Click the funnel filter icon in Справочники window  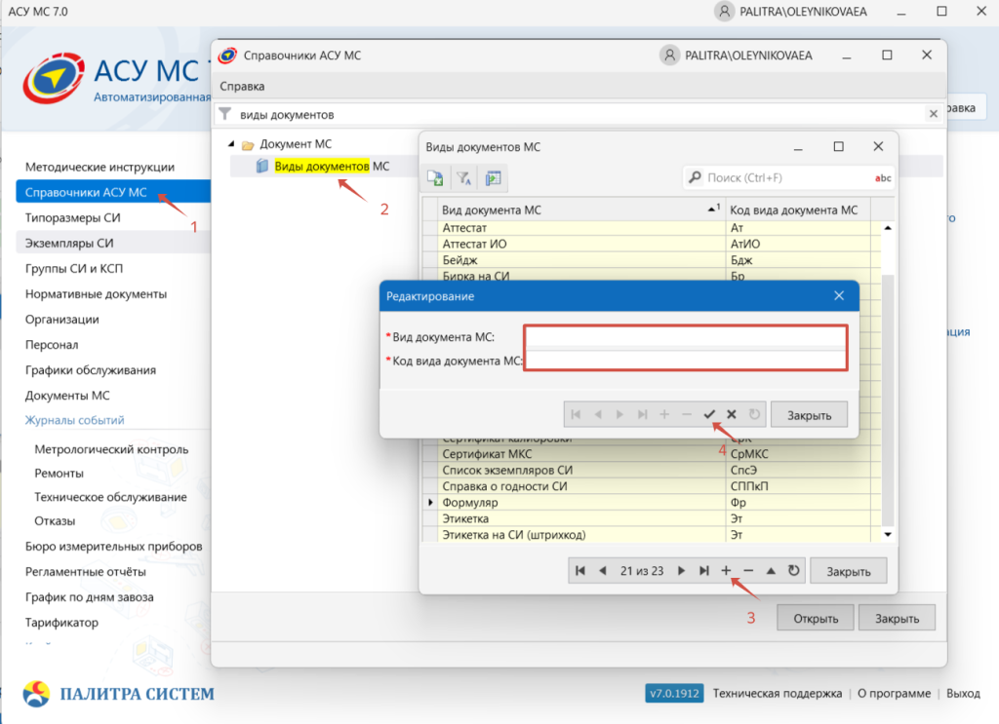point(225,114)
